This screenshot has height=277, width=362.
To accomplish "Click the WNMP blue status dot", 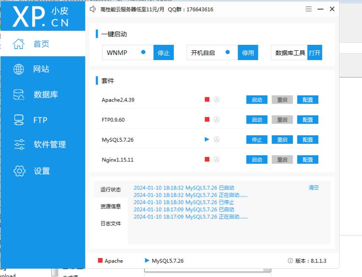I will 143,52.
